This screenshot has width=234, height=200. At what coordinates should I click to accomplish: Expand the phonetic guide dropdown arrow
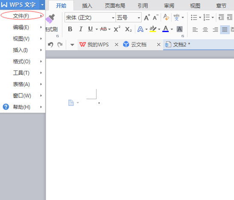(183, 18)
